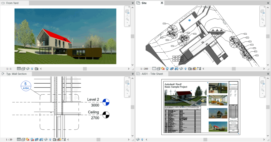Close the Site view tab
This screenshot has width=271, height=142.
coord(162,3)
